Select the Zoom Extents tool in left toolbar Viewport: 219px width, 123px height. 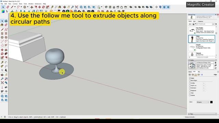(x=2, y=83)
